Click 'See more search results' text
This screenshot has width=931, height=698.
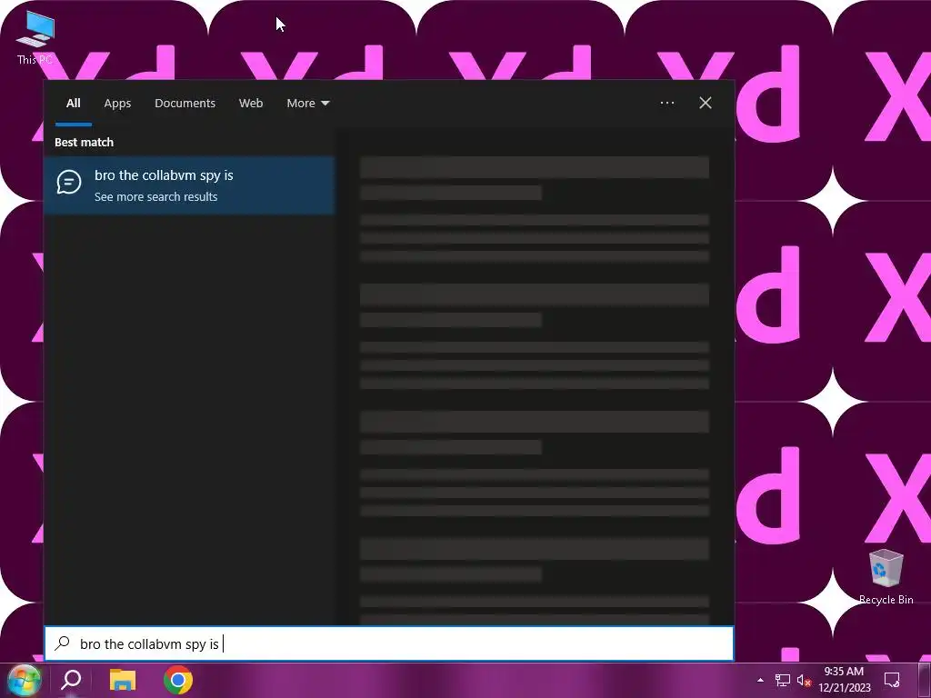point(156,196)
